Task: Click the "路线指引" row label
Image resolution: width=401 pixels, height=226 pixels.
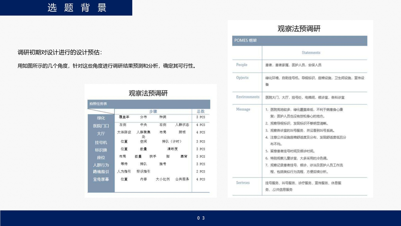Action: point(101,172)
